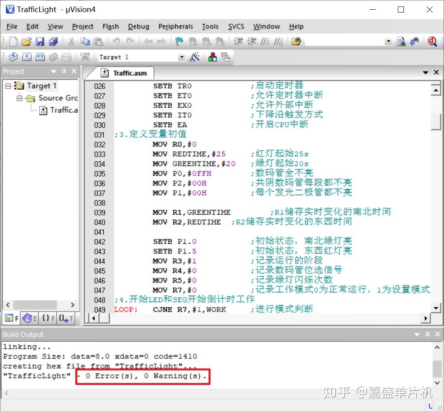Uncomment selection using the uncomment icon
Screen dimensions: 444x411
tap(279, 42)
